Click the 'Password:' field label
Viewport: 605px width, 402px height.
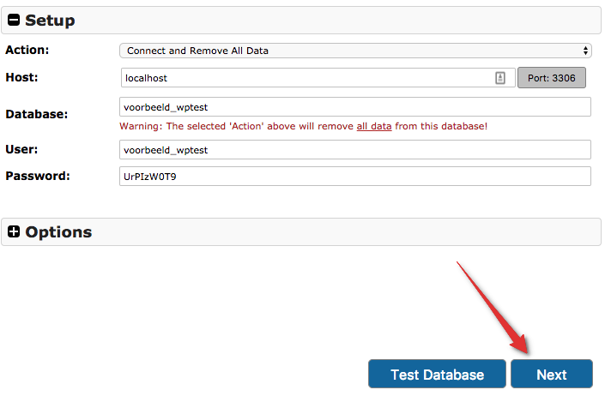[37, 176]
